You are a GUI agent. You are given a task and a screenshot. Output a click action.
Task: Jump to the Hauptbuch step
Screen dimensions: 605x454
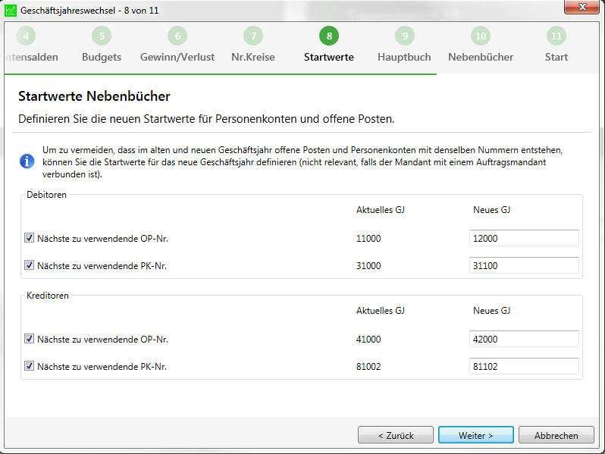tap(404, 57)
